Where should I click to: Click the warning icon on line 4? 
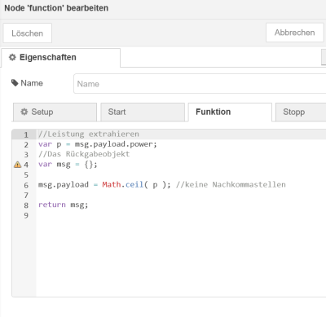tap(17, 165)
